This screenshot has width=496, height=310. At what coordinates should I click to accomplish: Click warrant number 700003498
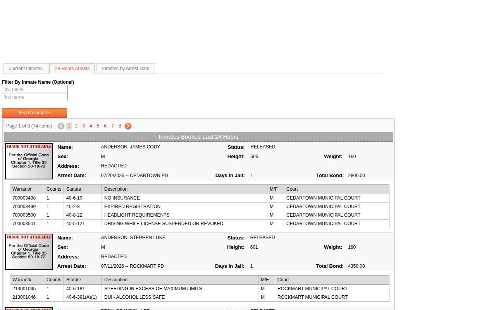pos(24,198)
